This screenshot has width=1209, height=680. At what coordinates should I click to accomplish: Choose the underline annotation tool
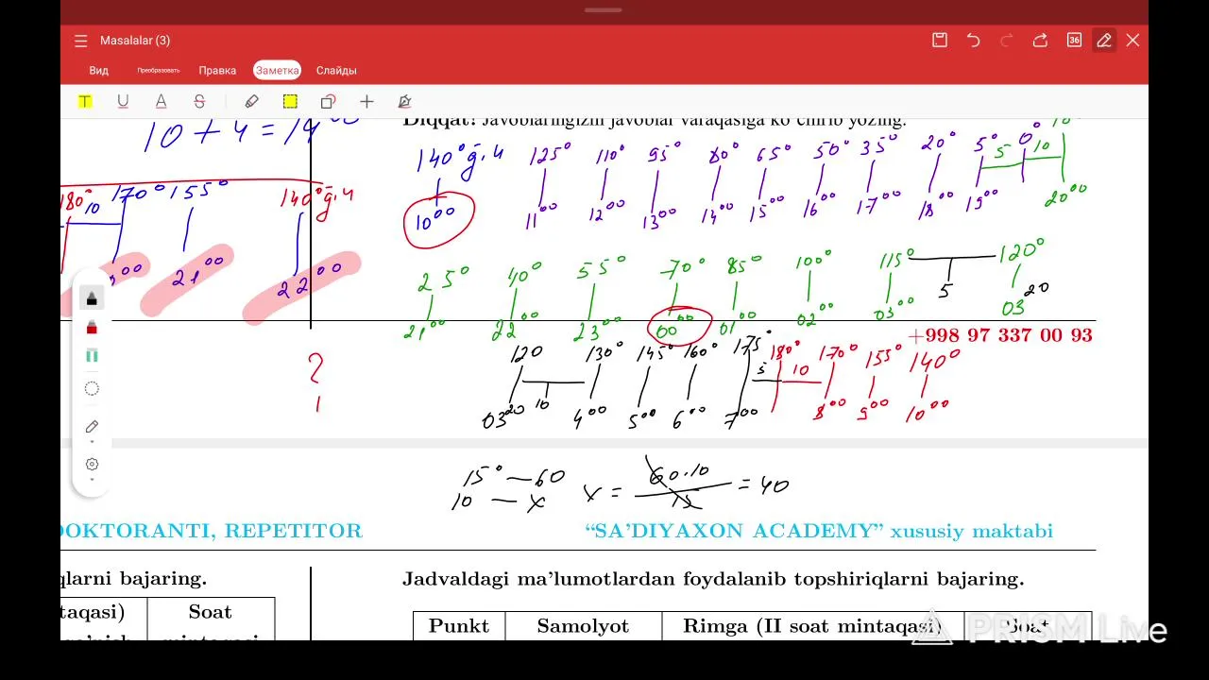[x=123, y=101]
